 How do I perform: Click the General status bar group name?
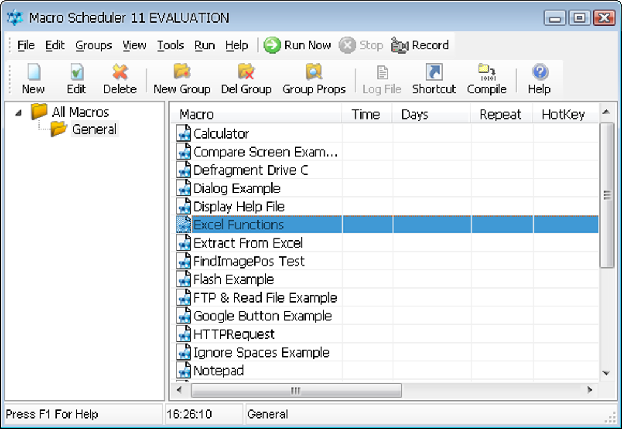(x=267, y=414)
